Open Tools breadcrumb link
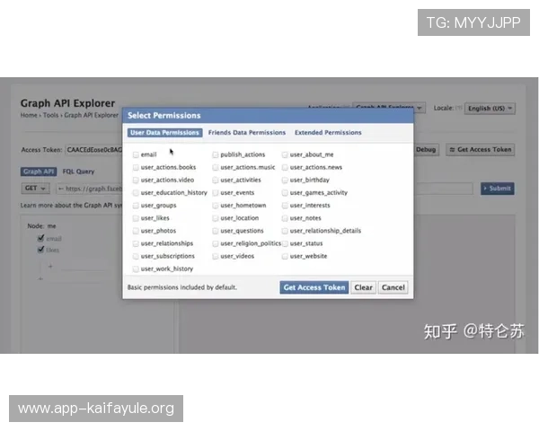The height and width of the screenshot is (431, 539). 51,115
